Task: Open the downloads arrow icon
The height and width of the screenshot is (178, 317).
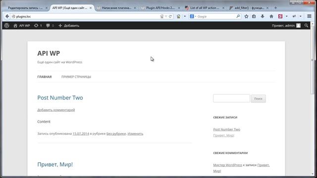Action: (x=263, y=16)
